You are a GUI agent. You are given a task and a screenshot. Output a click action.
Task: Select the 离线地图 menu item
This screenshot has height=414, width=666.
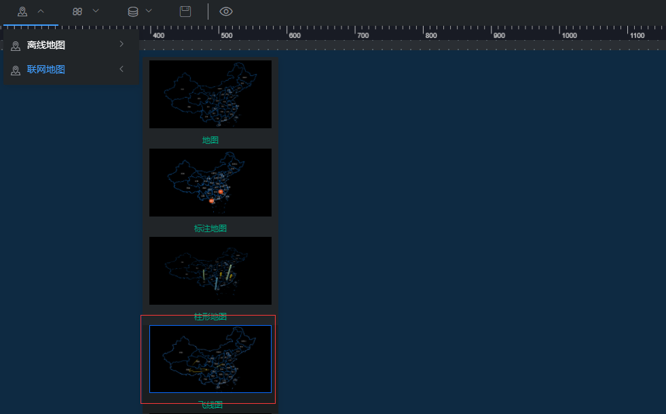pos(71,45)
